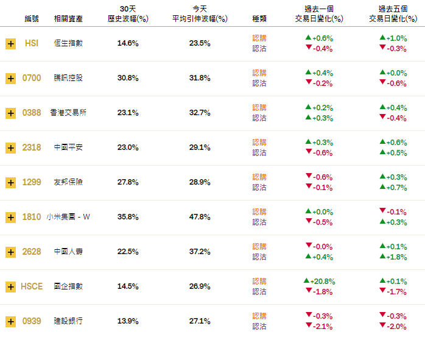Open the HSI code link
This screenshot has width=425, height=337.
point(32,43)
